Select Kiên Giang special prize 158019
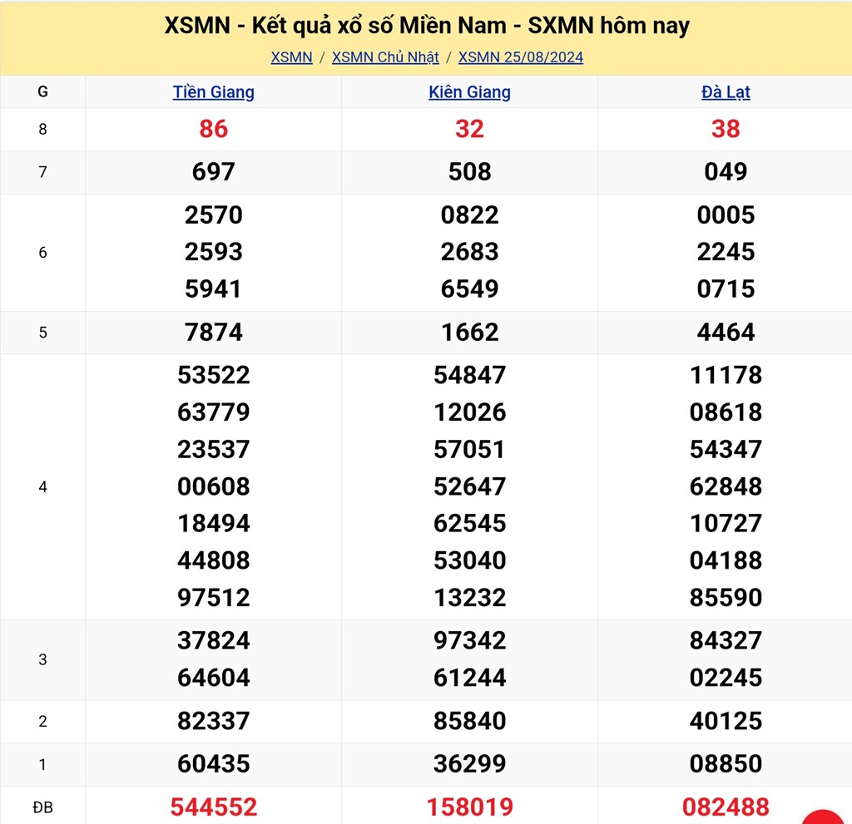 pyautogui.click(x=469, y=807)
